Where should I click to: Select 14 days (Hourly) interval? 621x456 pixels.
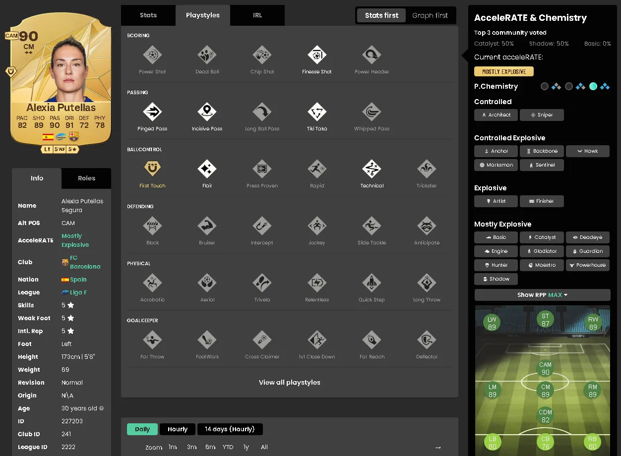tap(230, 429)
